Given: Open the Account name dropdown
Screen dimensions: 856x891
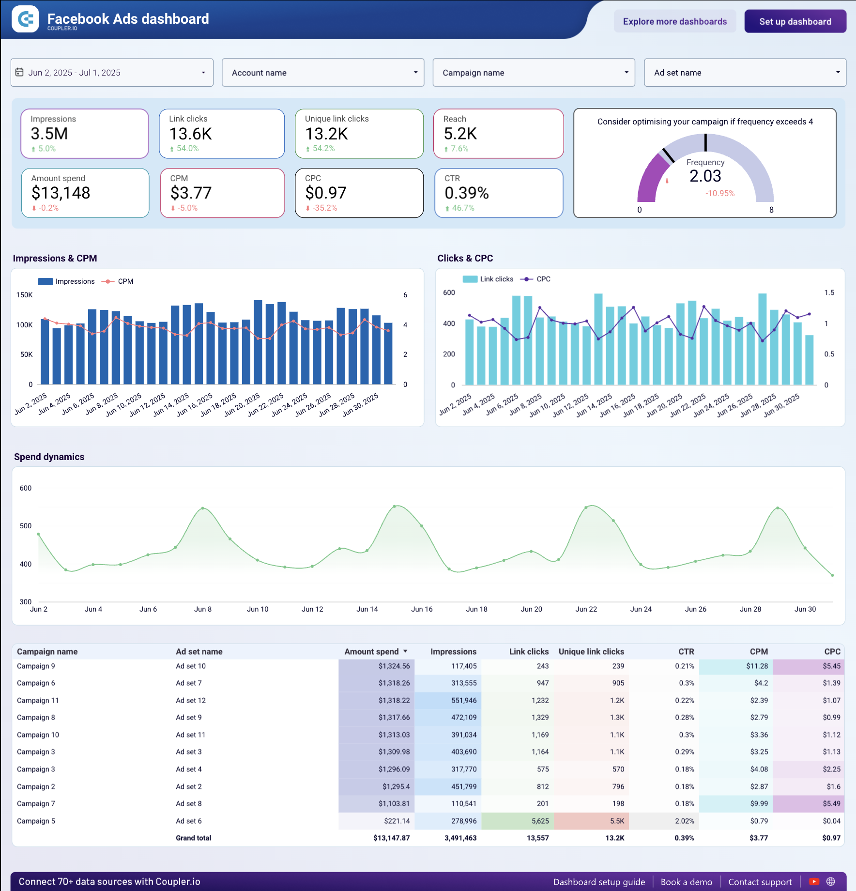Looking at the screenshot, I should tap(322, 72).
